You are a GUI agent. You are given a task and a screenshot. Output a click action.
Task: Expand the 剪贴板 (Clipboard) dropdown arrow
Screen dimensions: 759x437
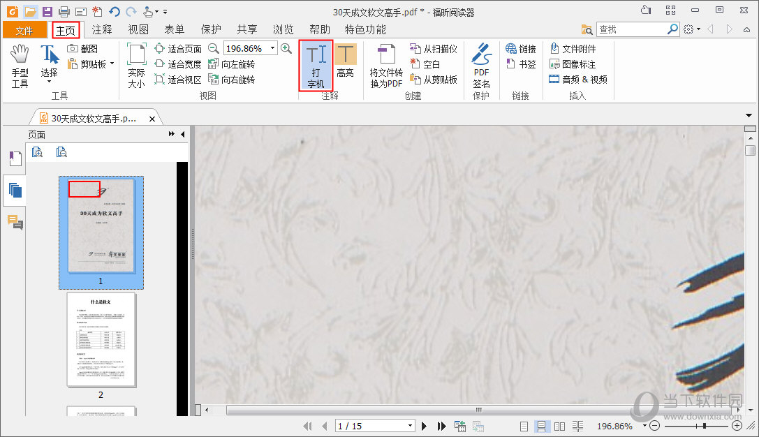(110, 64)
